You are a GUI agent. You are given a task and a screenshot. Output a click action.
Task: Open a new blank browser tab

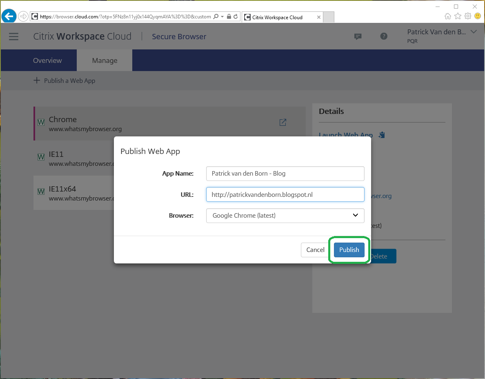pyautogui.click(x=329, y=17)
